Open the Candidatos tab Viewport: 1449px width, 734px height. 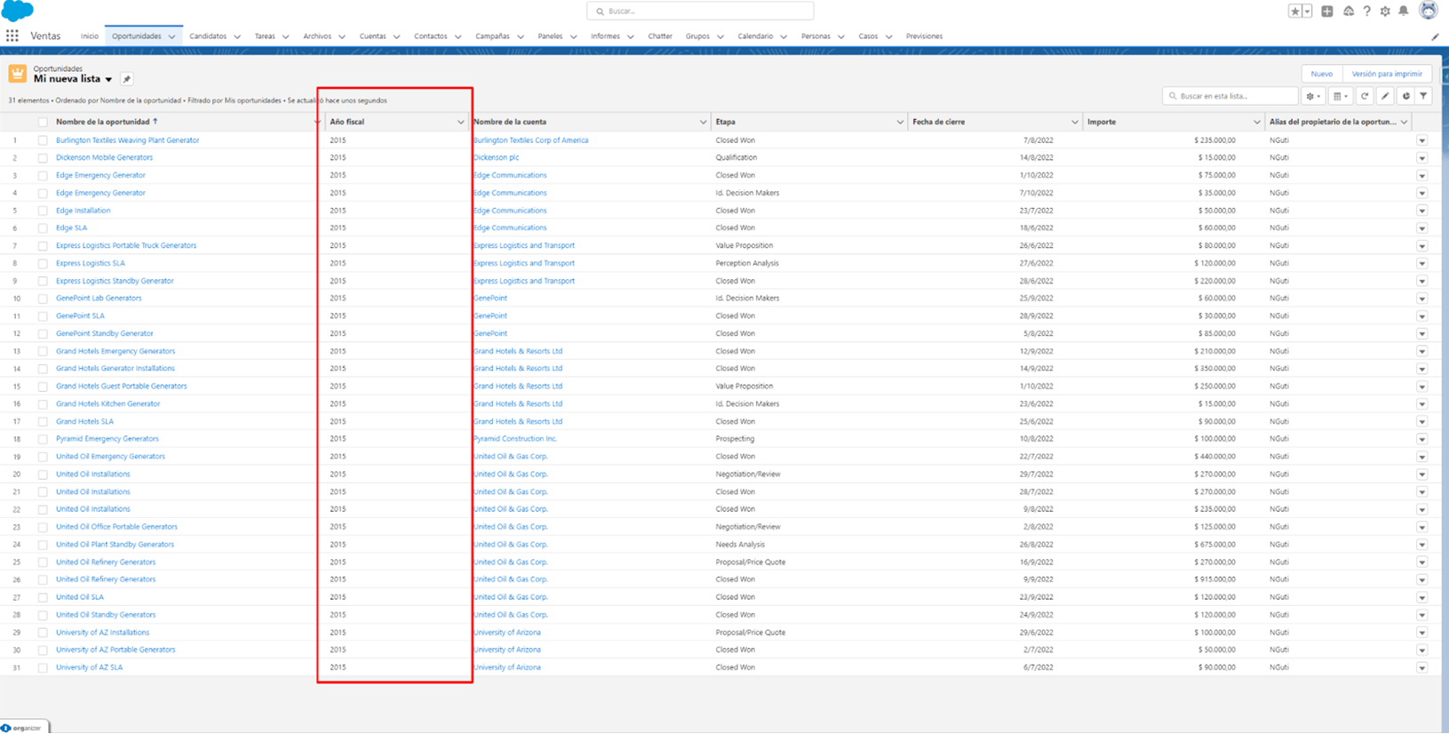208,36
